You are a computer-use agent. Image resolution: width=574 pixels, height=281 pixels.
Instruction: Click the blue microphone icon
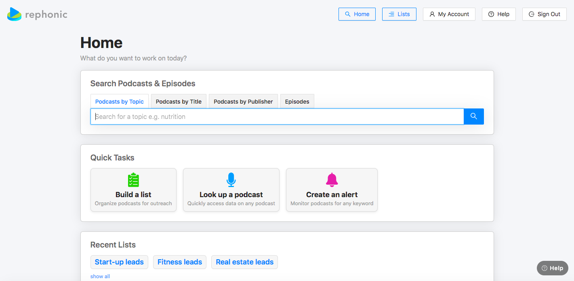(x=231, y=180)
